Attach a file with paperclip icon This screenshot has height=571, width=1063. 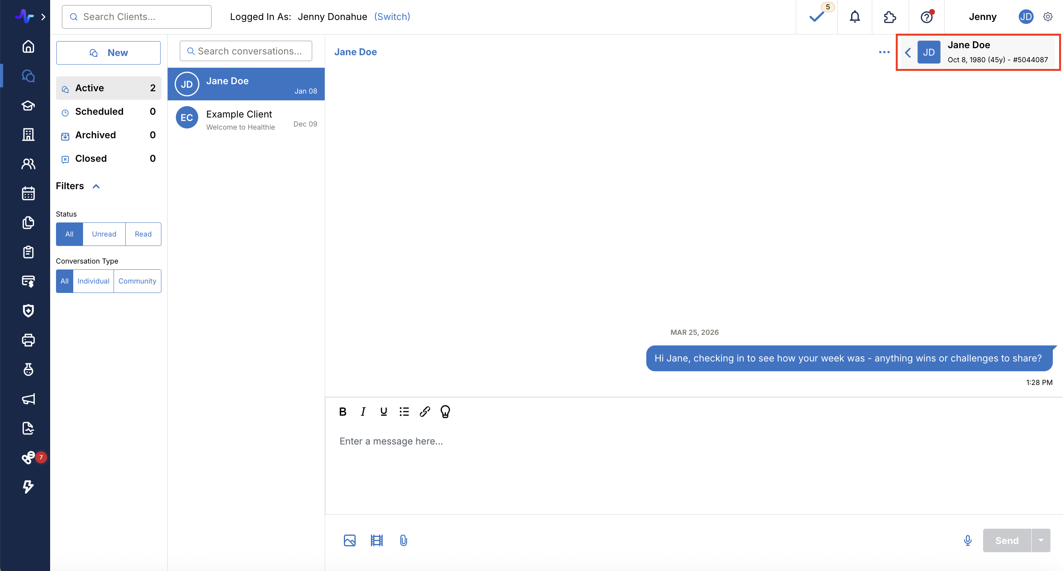(403, 540)
